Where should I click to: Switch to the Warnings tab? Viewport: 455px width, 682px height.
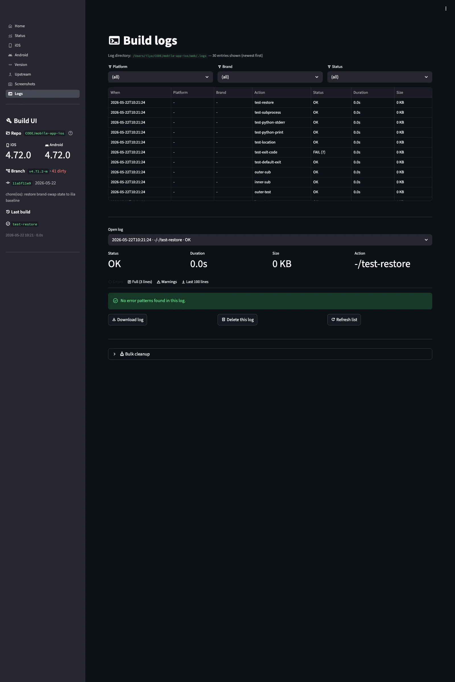[x=167, y=282]
